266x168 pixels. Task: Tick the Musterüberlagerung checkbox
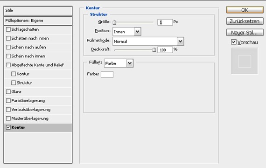pyautogui.click(x=8, y=118)
